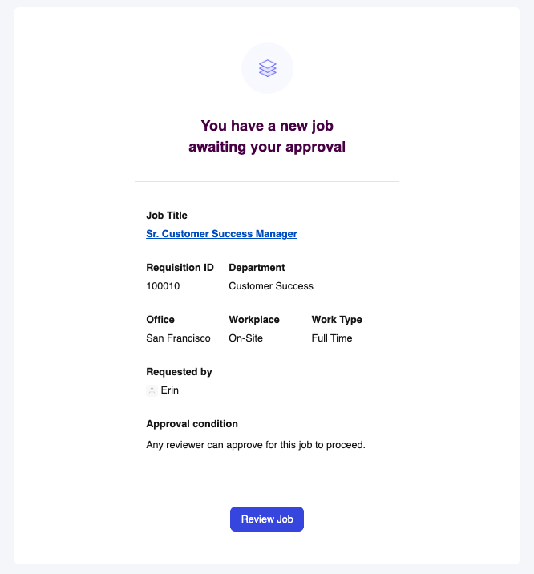Screen dimensions: 534x574
Task: Click the Requested by label
Action: tap(179, 372)
